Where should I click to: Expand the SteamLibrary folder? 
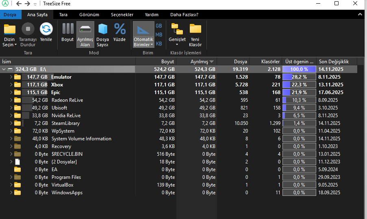11,123
